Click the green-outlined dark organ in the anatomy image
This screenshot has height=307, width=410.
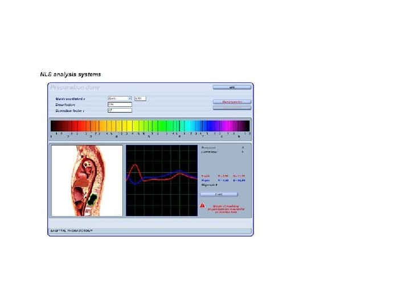point(92,200)
